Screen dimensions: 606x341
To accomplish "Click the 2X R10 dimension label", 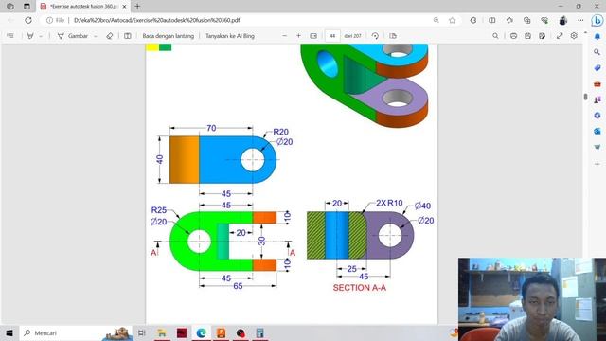I will [x=389, y=203].
